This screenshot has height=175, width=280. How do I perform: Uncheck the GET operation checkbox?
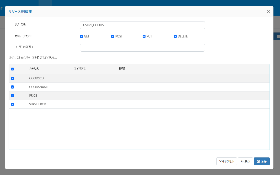click(x=82, y=36)
